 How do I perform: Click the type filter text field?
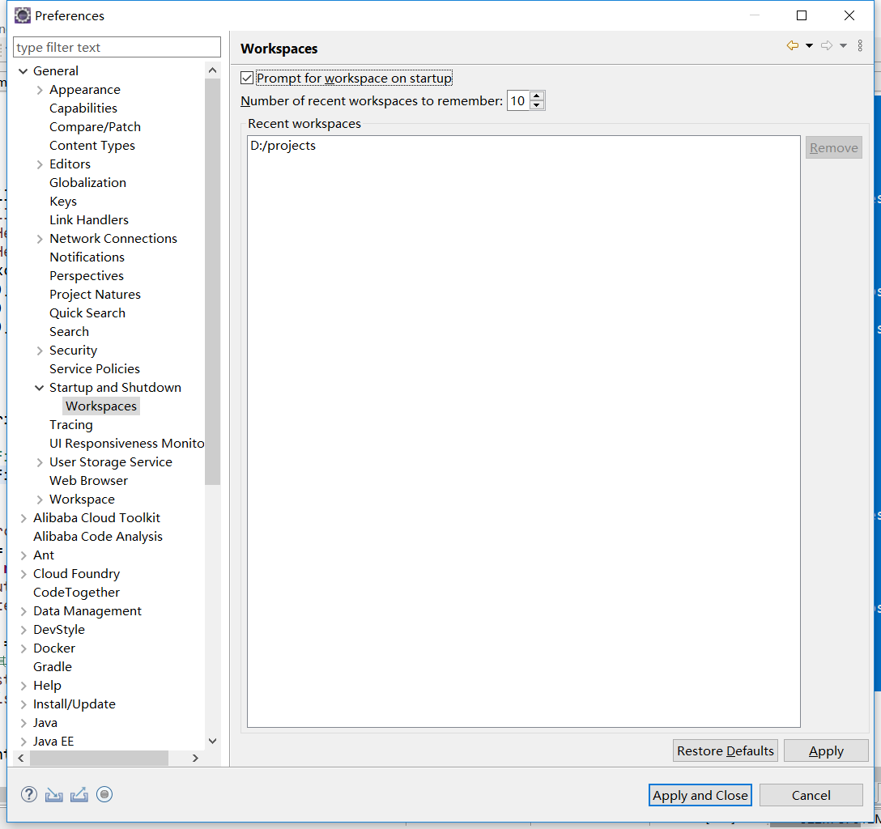pyautogui.click(x=117, y=47)
